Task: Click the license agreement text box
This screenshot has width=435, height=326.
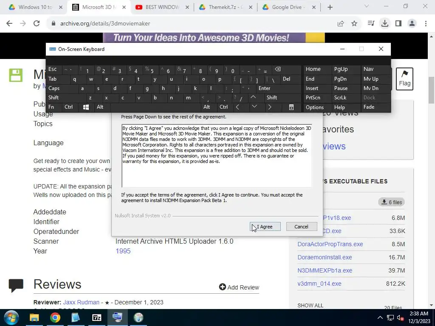Action: coord(217,156)
